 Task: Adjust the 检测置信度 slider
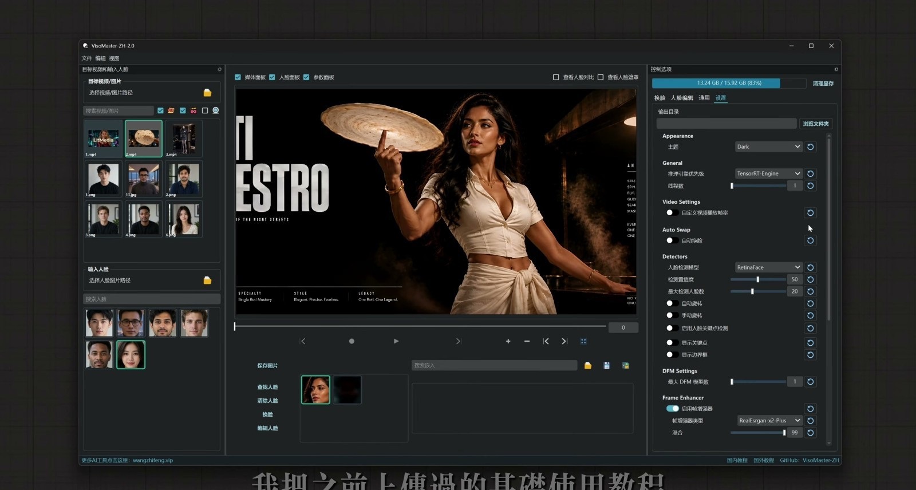(758, 279)
